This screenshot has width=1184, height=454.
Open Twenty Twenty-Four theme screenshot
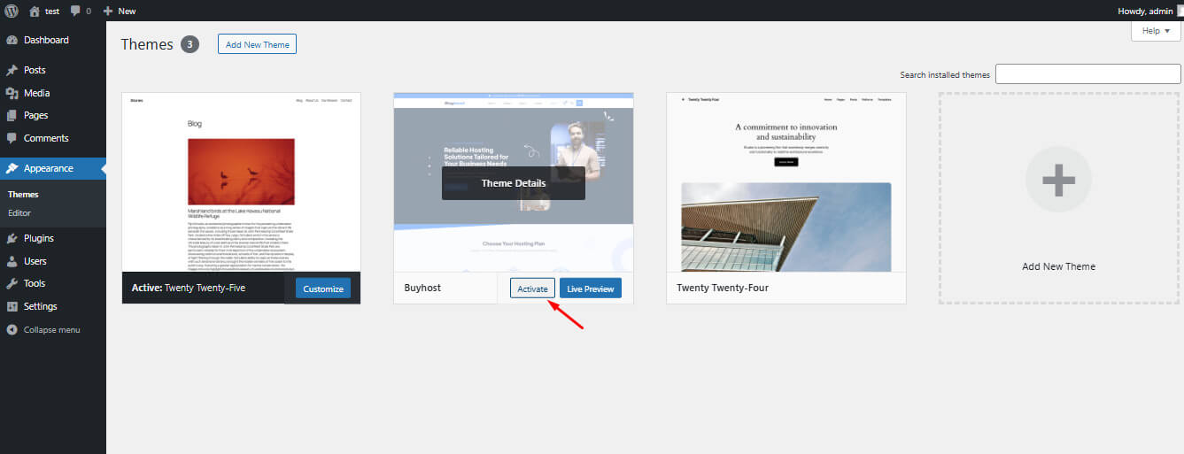(x=786, y=182)
